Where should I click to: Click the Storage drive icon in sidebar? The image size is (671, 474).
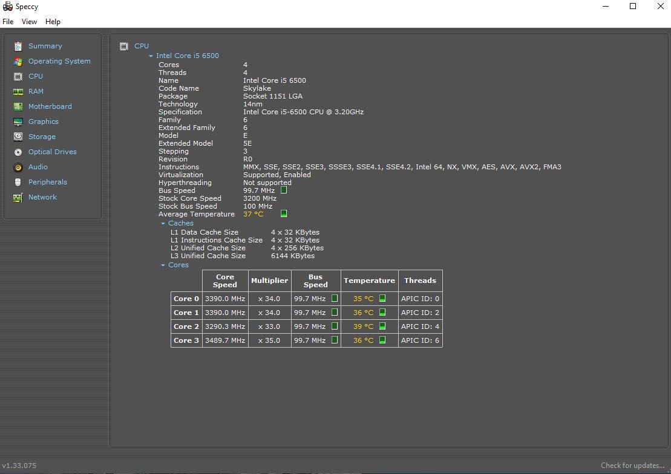click(x=18, y=137)
